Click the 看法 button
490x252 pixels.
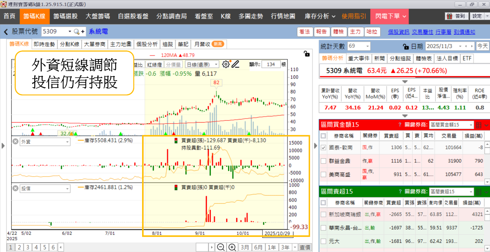click(x=304, y=32)
